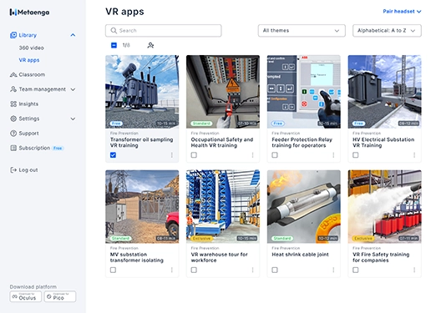
Task: Click the Team management people icon
Action: click(13, 89)
